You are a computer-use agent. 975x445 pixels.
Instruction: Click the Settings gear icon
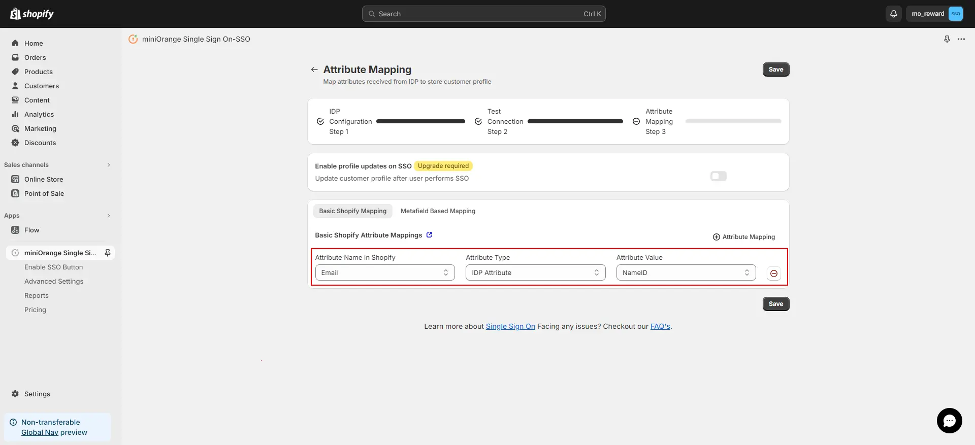[15, 394]
